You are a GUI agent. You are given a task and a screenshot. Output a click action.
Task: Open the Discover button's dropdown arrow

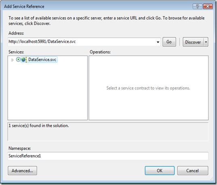206,42
